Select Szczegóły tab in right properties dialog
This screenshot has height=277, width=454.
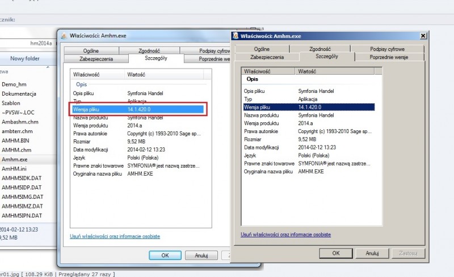(327, 57)
